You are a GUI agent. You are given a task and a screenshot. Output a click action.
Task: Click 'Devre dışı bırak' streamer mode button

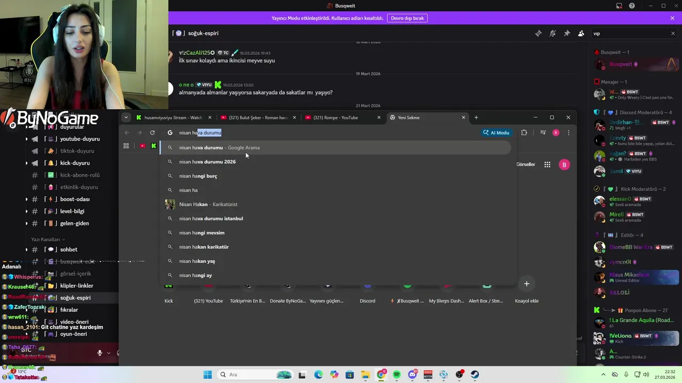(x=408, y=18)
